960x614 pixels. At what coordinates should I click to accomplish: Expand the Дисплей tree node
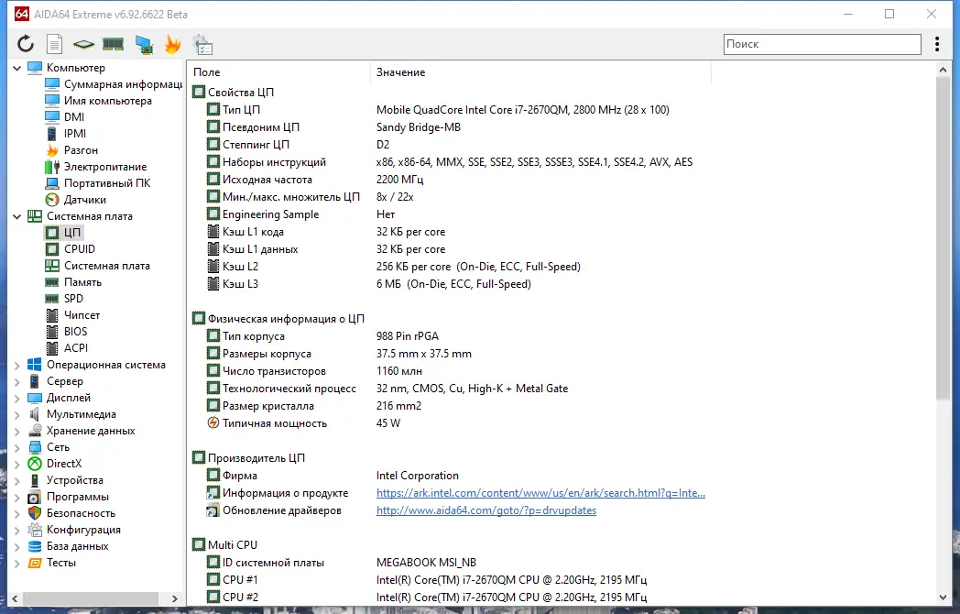click(17, 399)
